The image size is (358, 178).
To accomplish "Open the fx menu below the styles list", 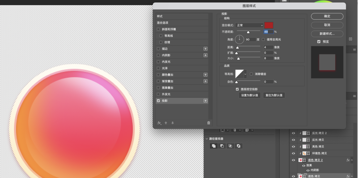I will (x=159, y=123).
